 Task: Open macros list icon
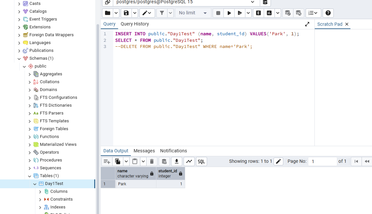(313, 13)
